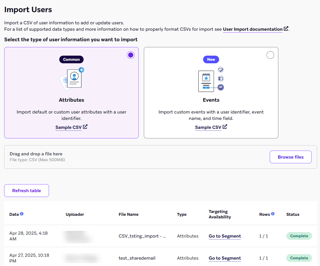Click the Common badge on Attributes card
This screenshot has height=266, width=320.
tap(71, 59)
